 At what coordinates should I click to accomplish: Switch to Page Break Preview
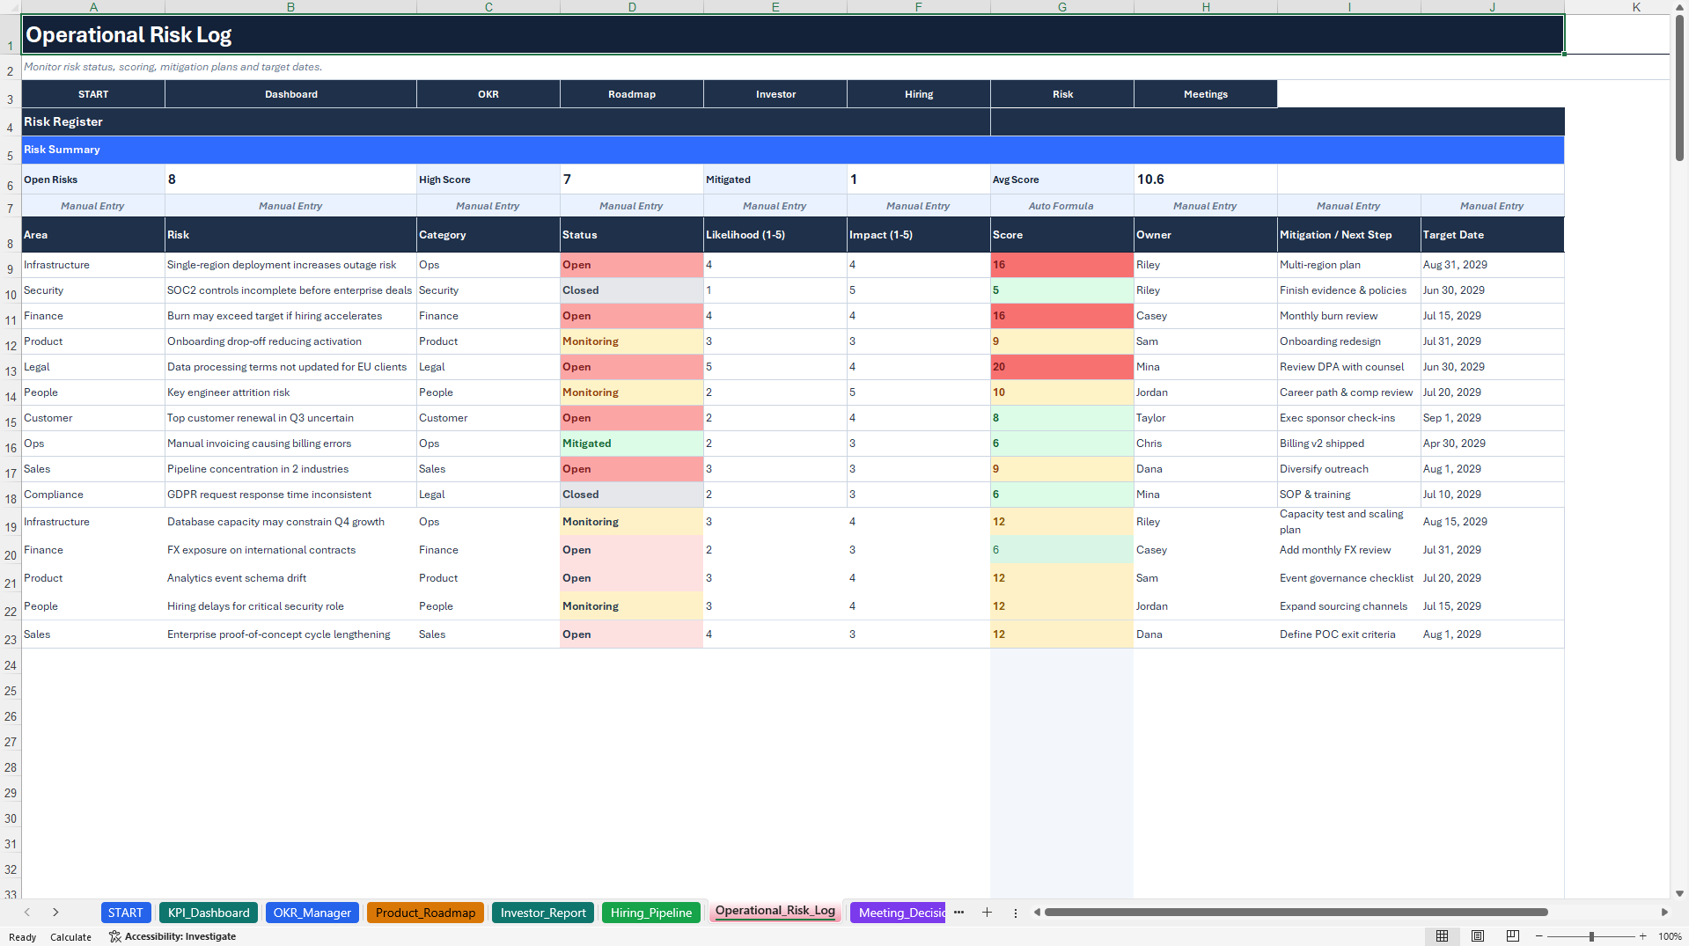click(1513, 936)
